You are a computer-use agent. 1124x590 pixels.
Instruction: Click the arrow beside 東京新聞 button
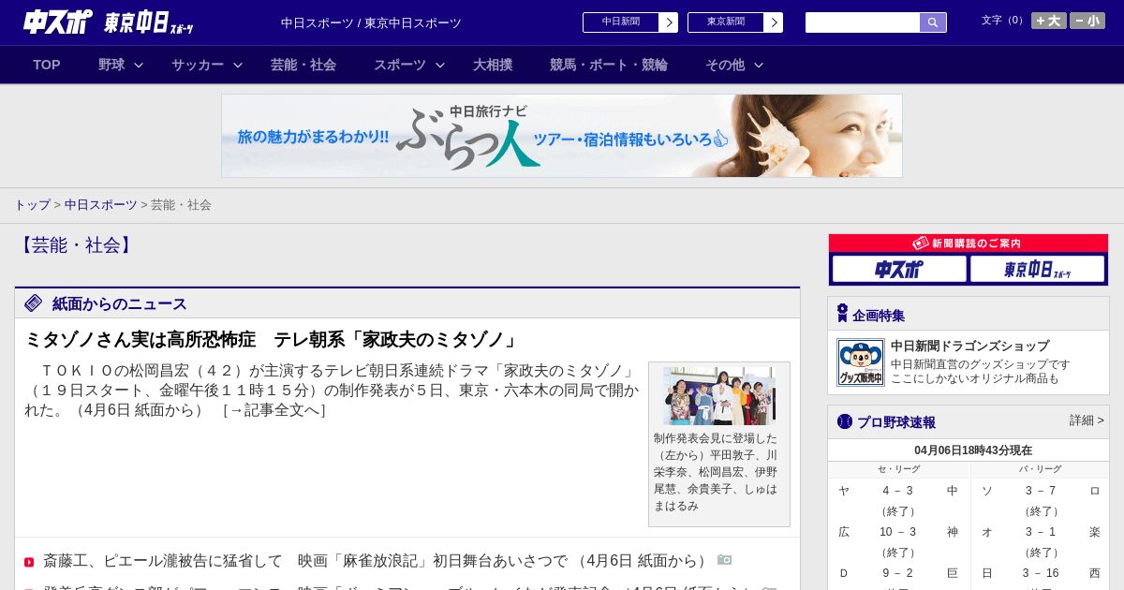coord(774,22)
